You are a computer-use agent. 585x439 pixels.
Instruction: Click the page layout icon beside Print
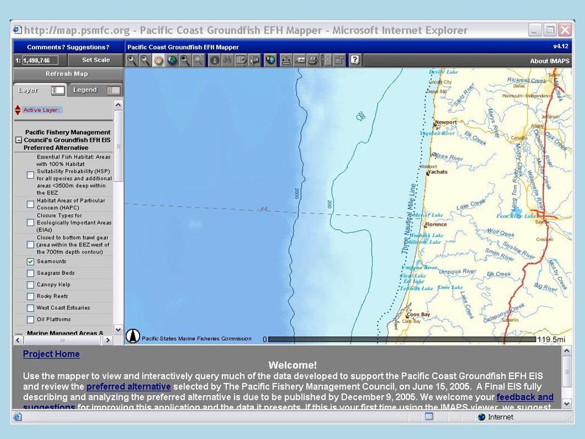[x=327, y=60]
